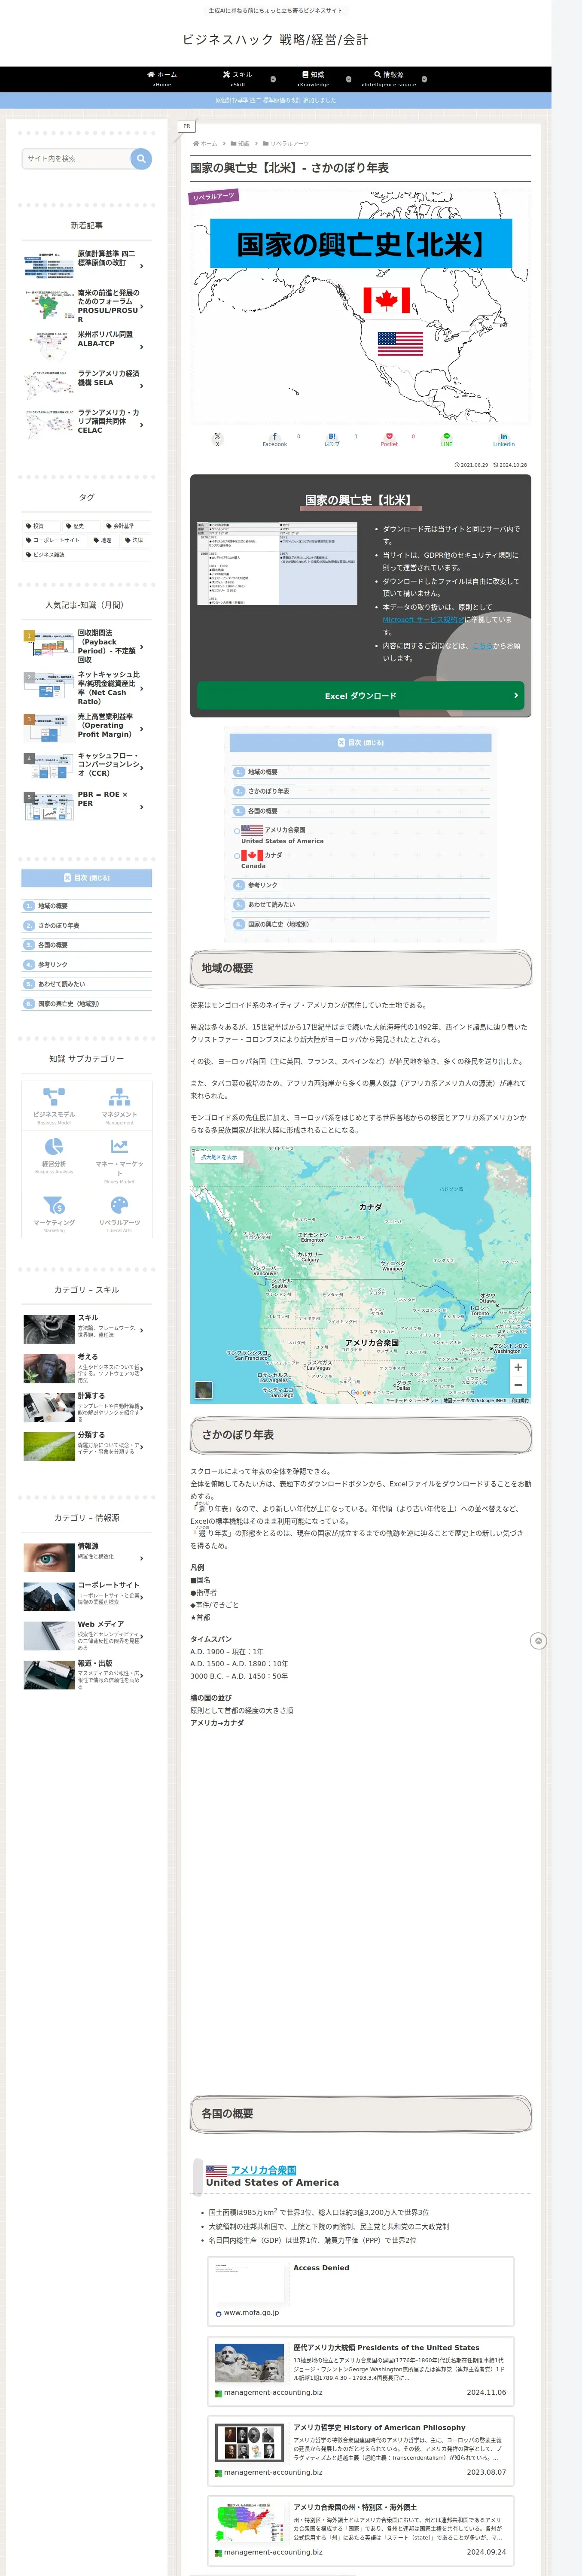Open the ビジネスモデル sub-category tile

click(54, 1105)
